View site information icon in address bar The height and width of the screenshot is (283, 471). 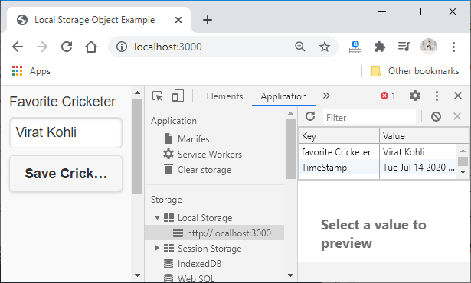click(122, 47)
